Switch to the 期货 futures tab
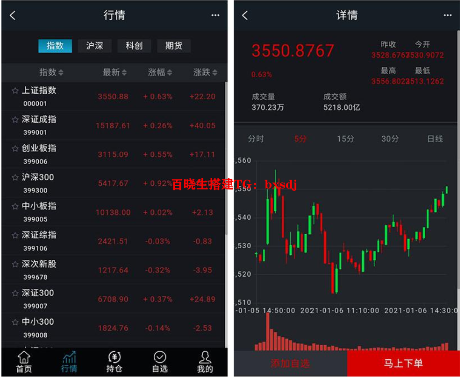The image size is (465, 377). pyautogui.click(x=174, y=46)
